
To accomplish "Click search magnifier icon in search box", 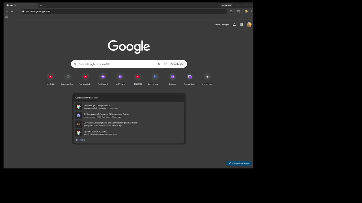I will tap(75, 64).
